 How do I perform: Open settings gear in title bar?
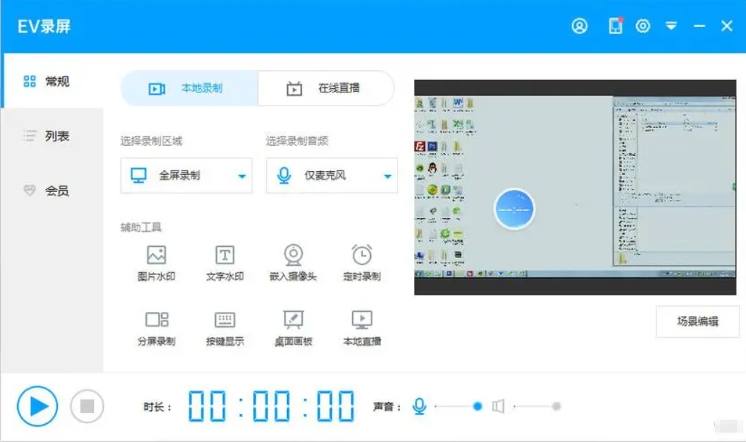click(643, 26)
